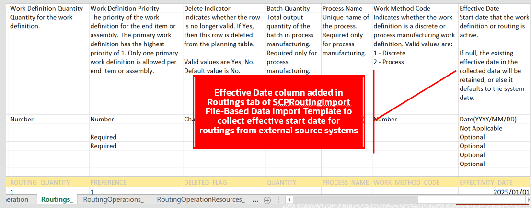Click the QUANTITY cell in yellow row

(293, 182)
